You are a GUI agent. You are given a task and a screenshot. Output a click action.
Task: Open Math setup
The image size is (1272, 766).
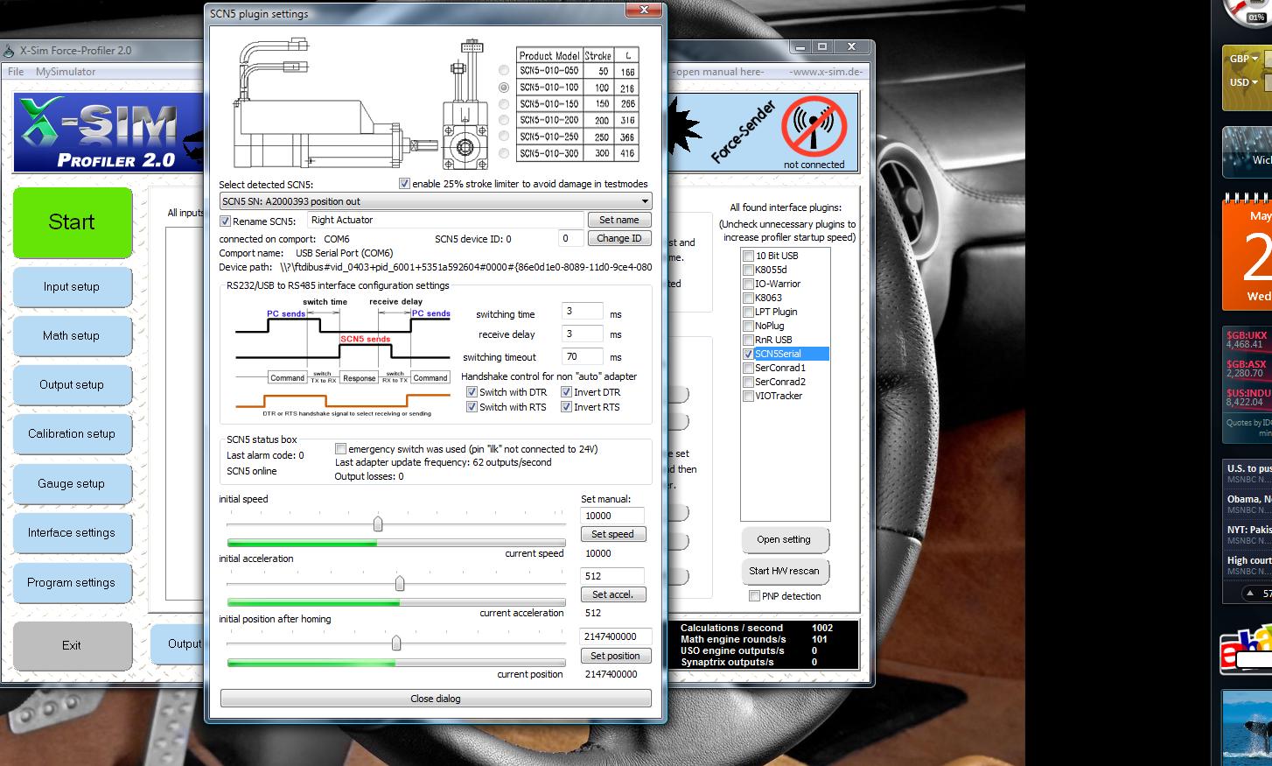[x=72, y=336]
